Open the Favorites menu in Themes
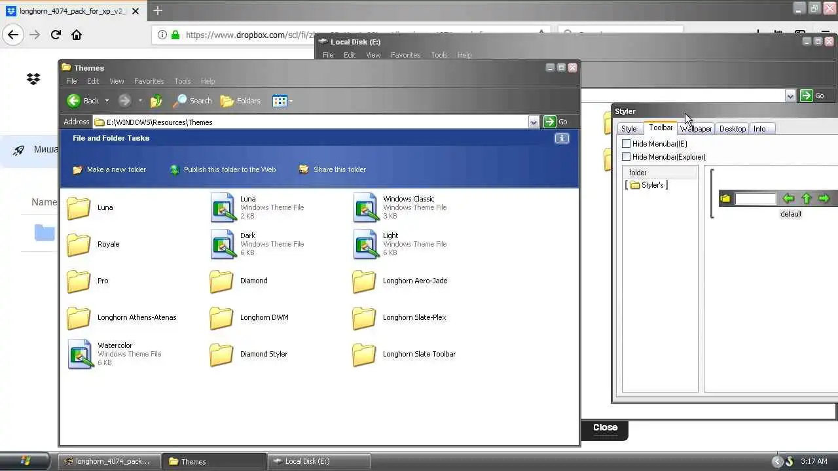838x471 pixels. [149, 81]
